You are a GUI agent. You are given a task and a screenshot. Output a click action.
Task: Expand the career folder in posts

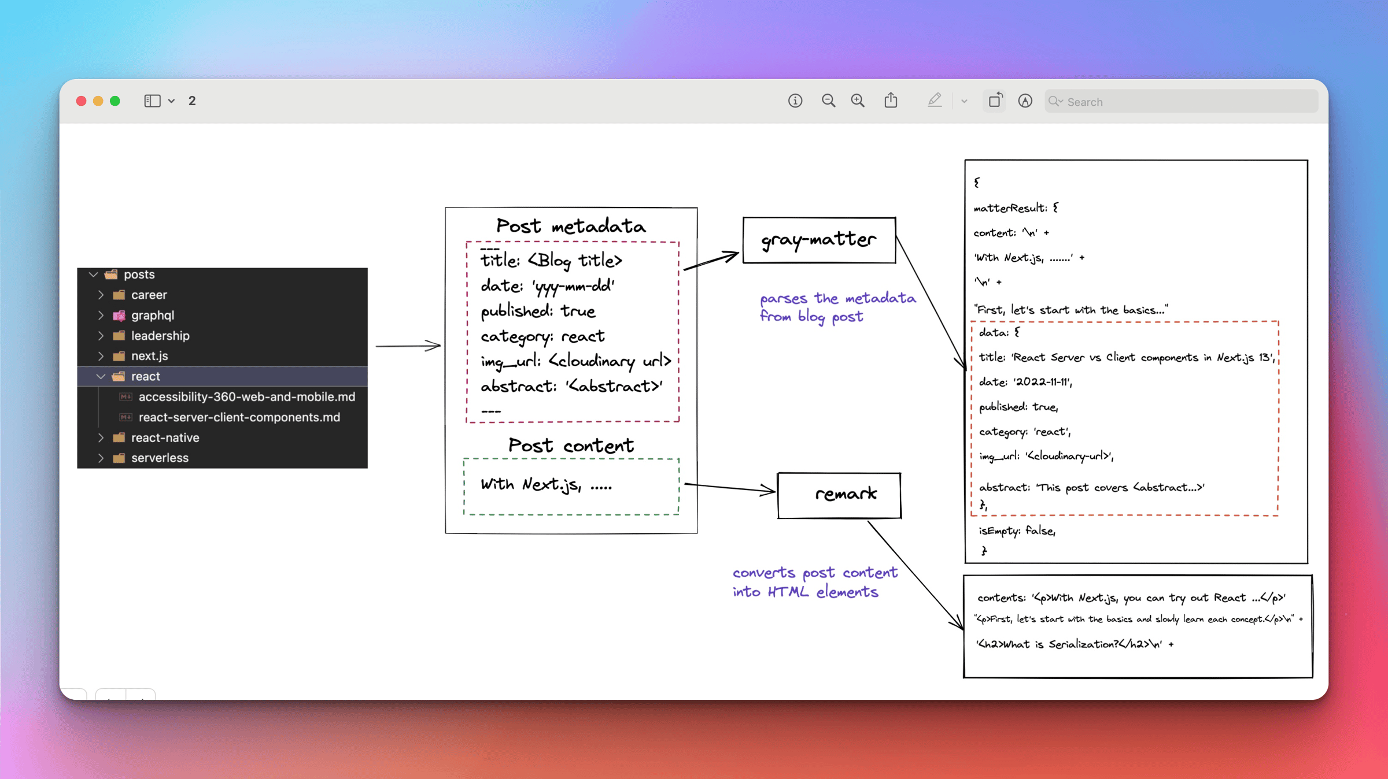103,294
